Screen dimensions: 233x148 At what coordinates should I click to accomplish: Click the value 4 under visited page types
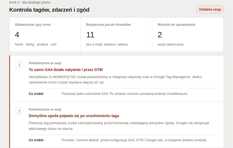(x=17, y=35)
